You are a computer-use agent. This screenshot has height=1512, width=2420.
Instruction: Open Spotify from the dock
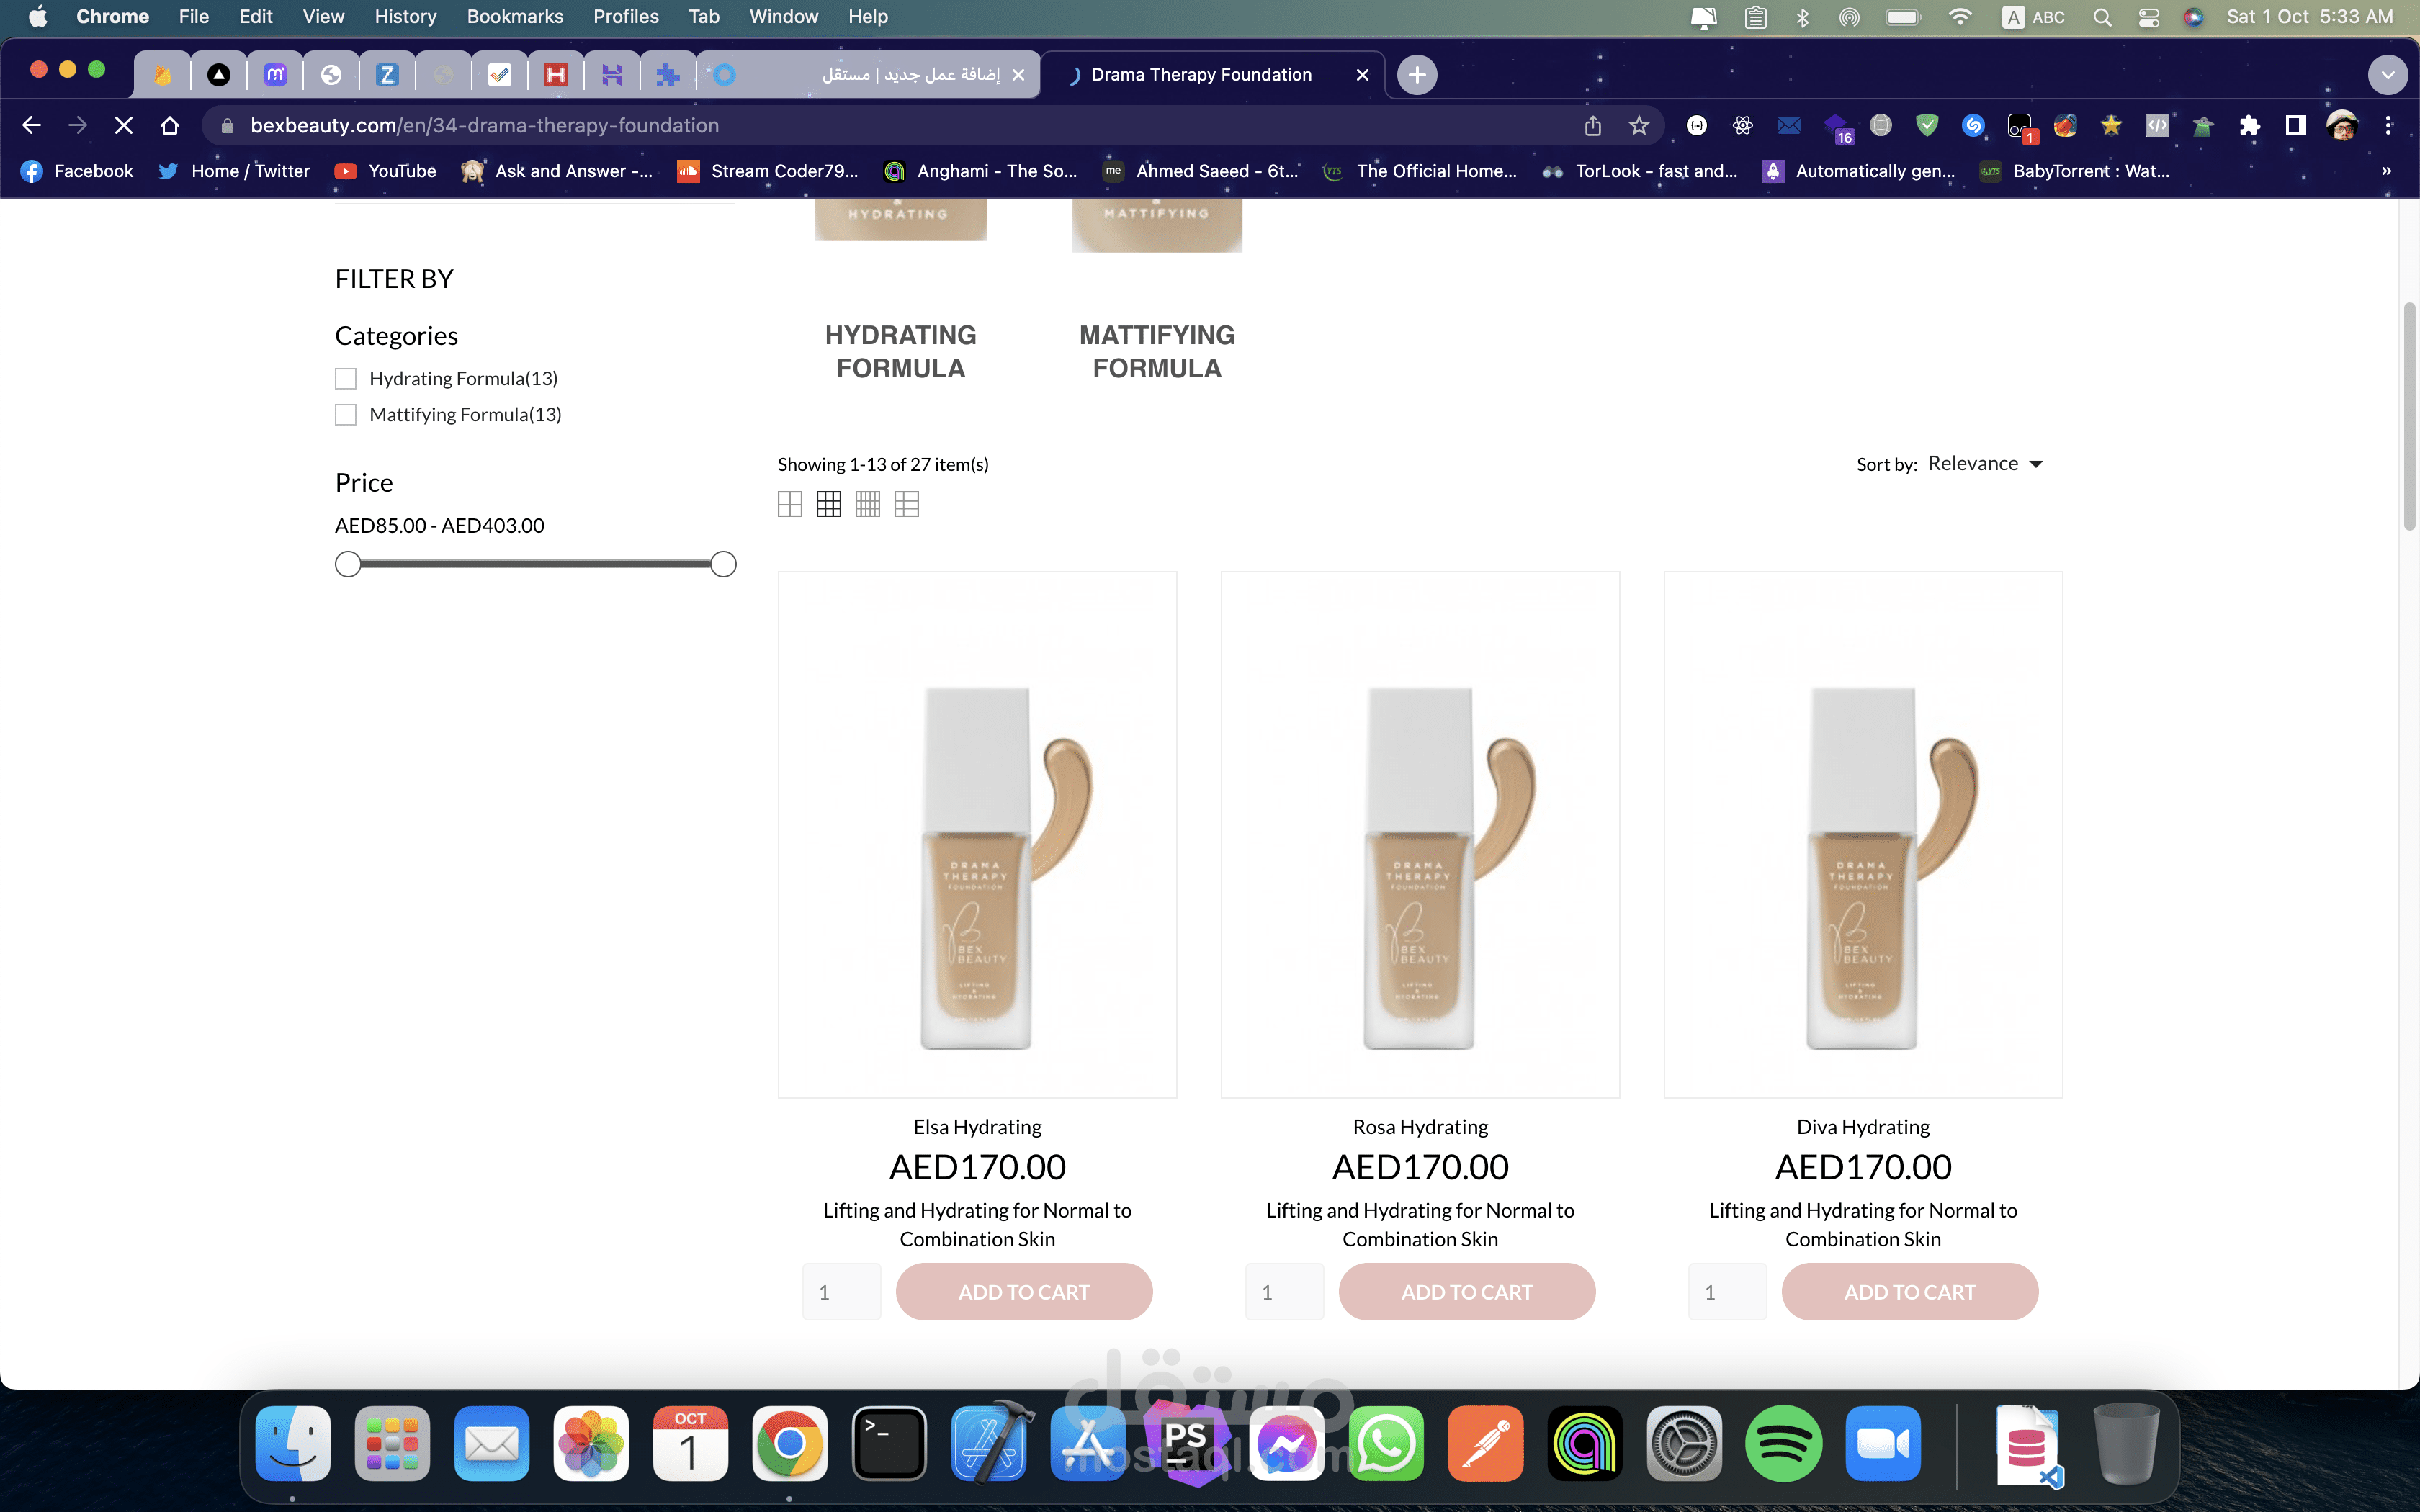(1783, 1443)
